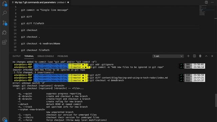Viewport: 217px width, 122px height.
Task: Kill the terminal with trash icon
Action: [200, 56]
